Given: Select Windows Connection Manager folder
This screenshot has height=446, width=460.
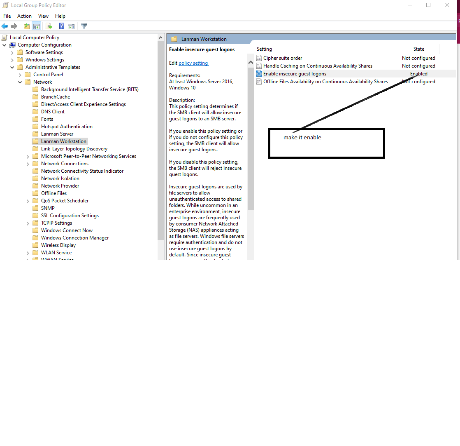Looking at the screenshot, I should [75, 238].
